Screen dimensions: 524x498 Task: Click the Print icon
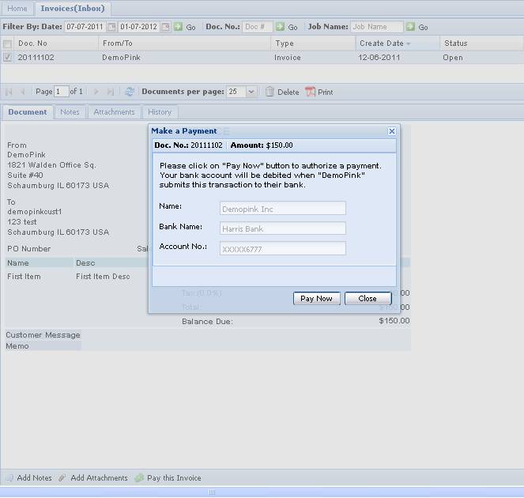[310, 92]
